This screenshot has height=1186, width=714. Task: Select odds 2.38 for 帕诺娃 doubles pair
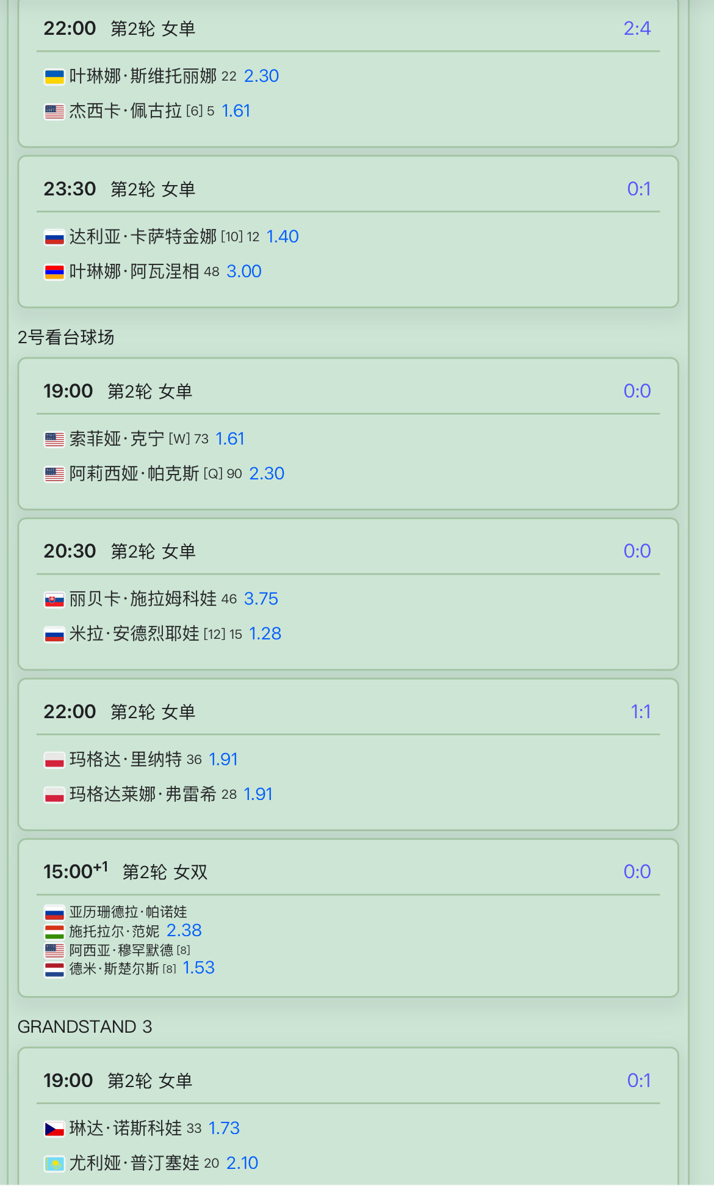(x=184, y=930)
